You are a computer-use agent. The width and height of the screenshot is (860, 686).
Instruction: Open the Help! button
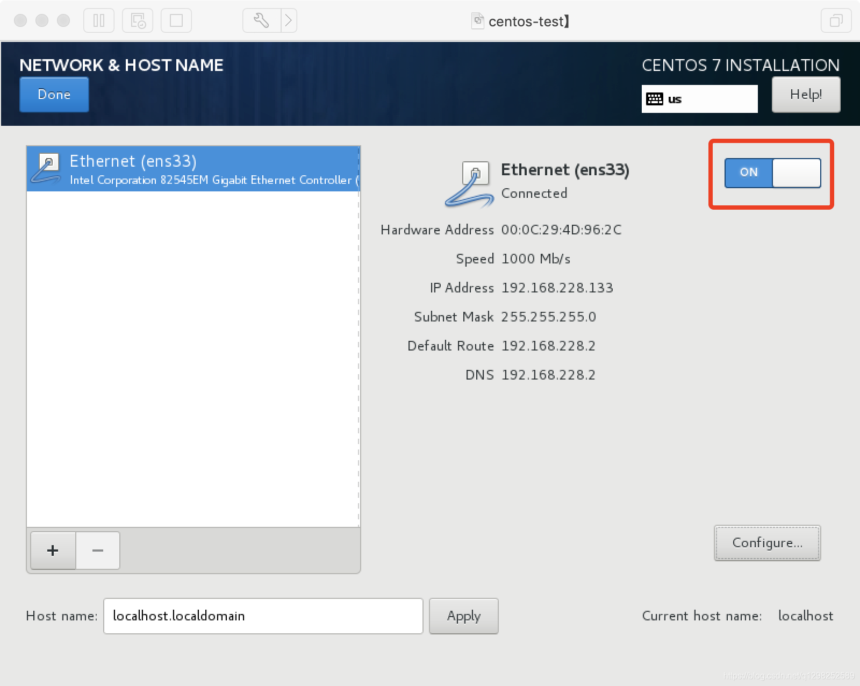click(806, 95)
